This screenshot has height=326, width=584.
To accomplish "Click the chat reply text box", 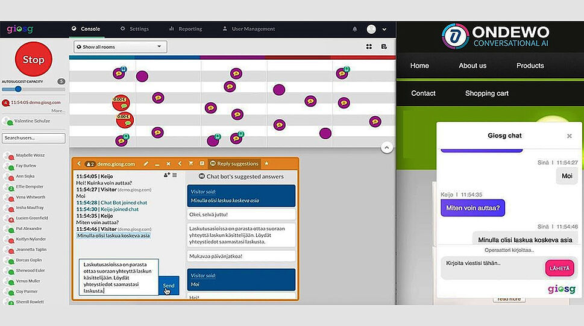I will [x=119, y=278].
